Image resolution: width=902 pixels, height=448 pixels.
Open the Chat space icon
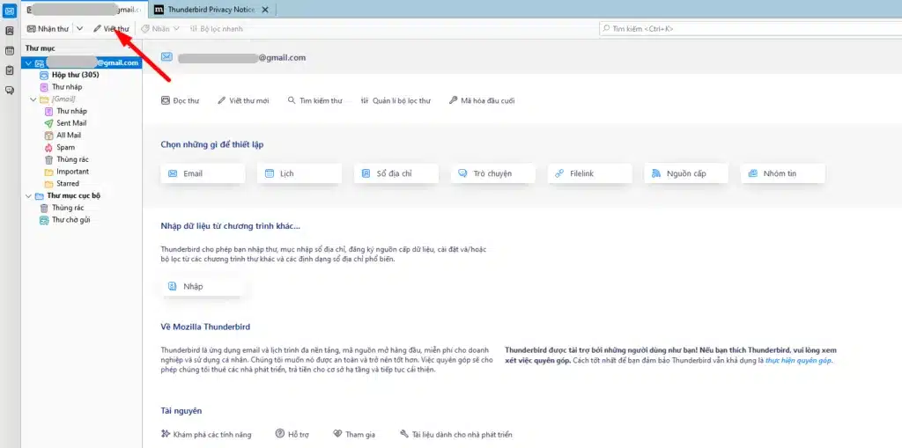tap(9, 91)
